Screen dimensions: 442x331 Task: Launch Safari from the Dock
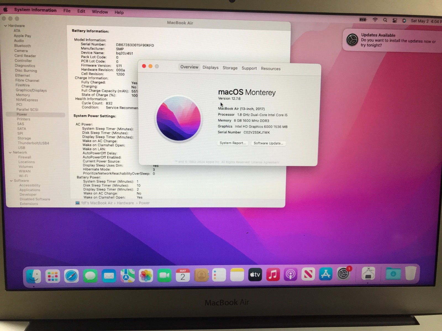71,276
